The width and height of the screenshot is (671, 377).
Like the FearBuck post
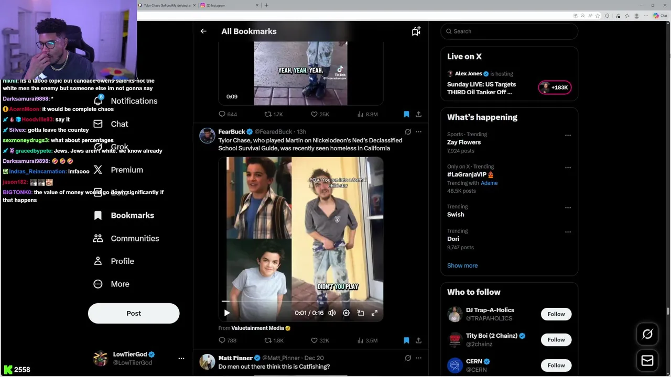click(315, 340)
